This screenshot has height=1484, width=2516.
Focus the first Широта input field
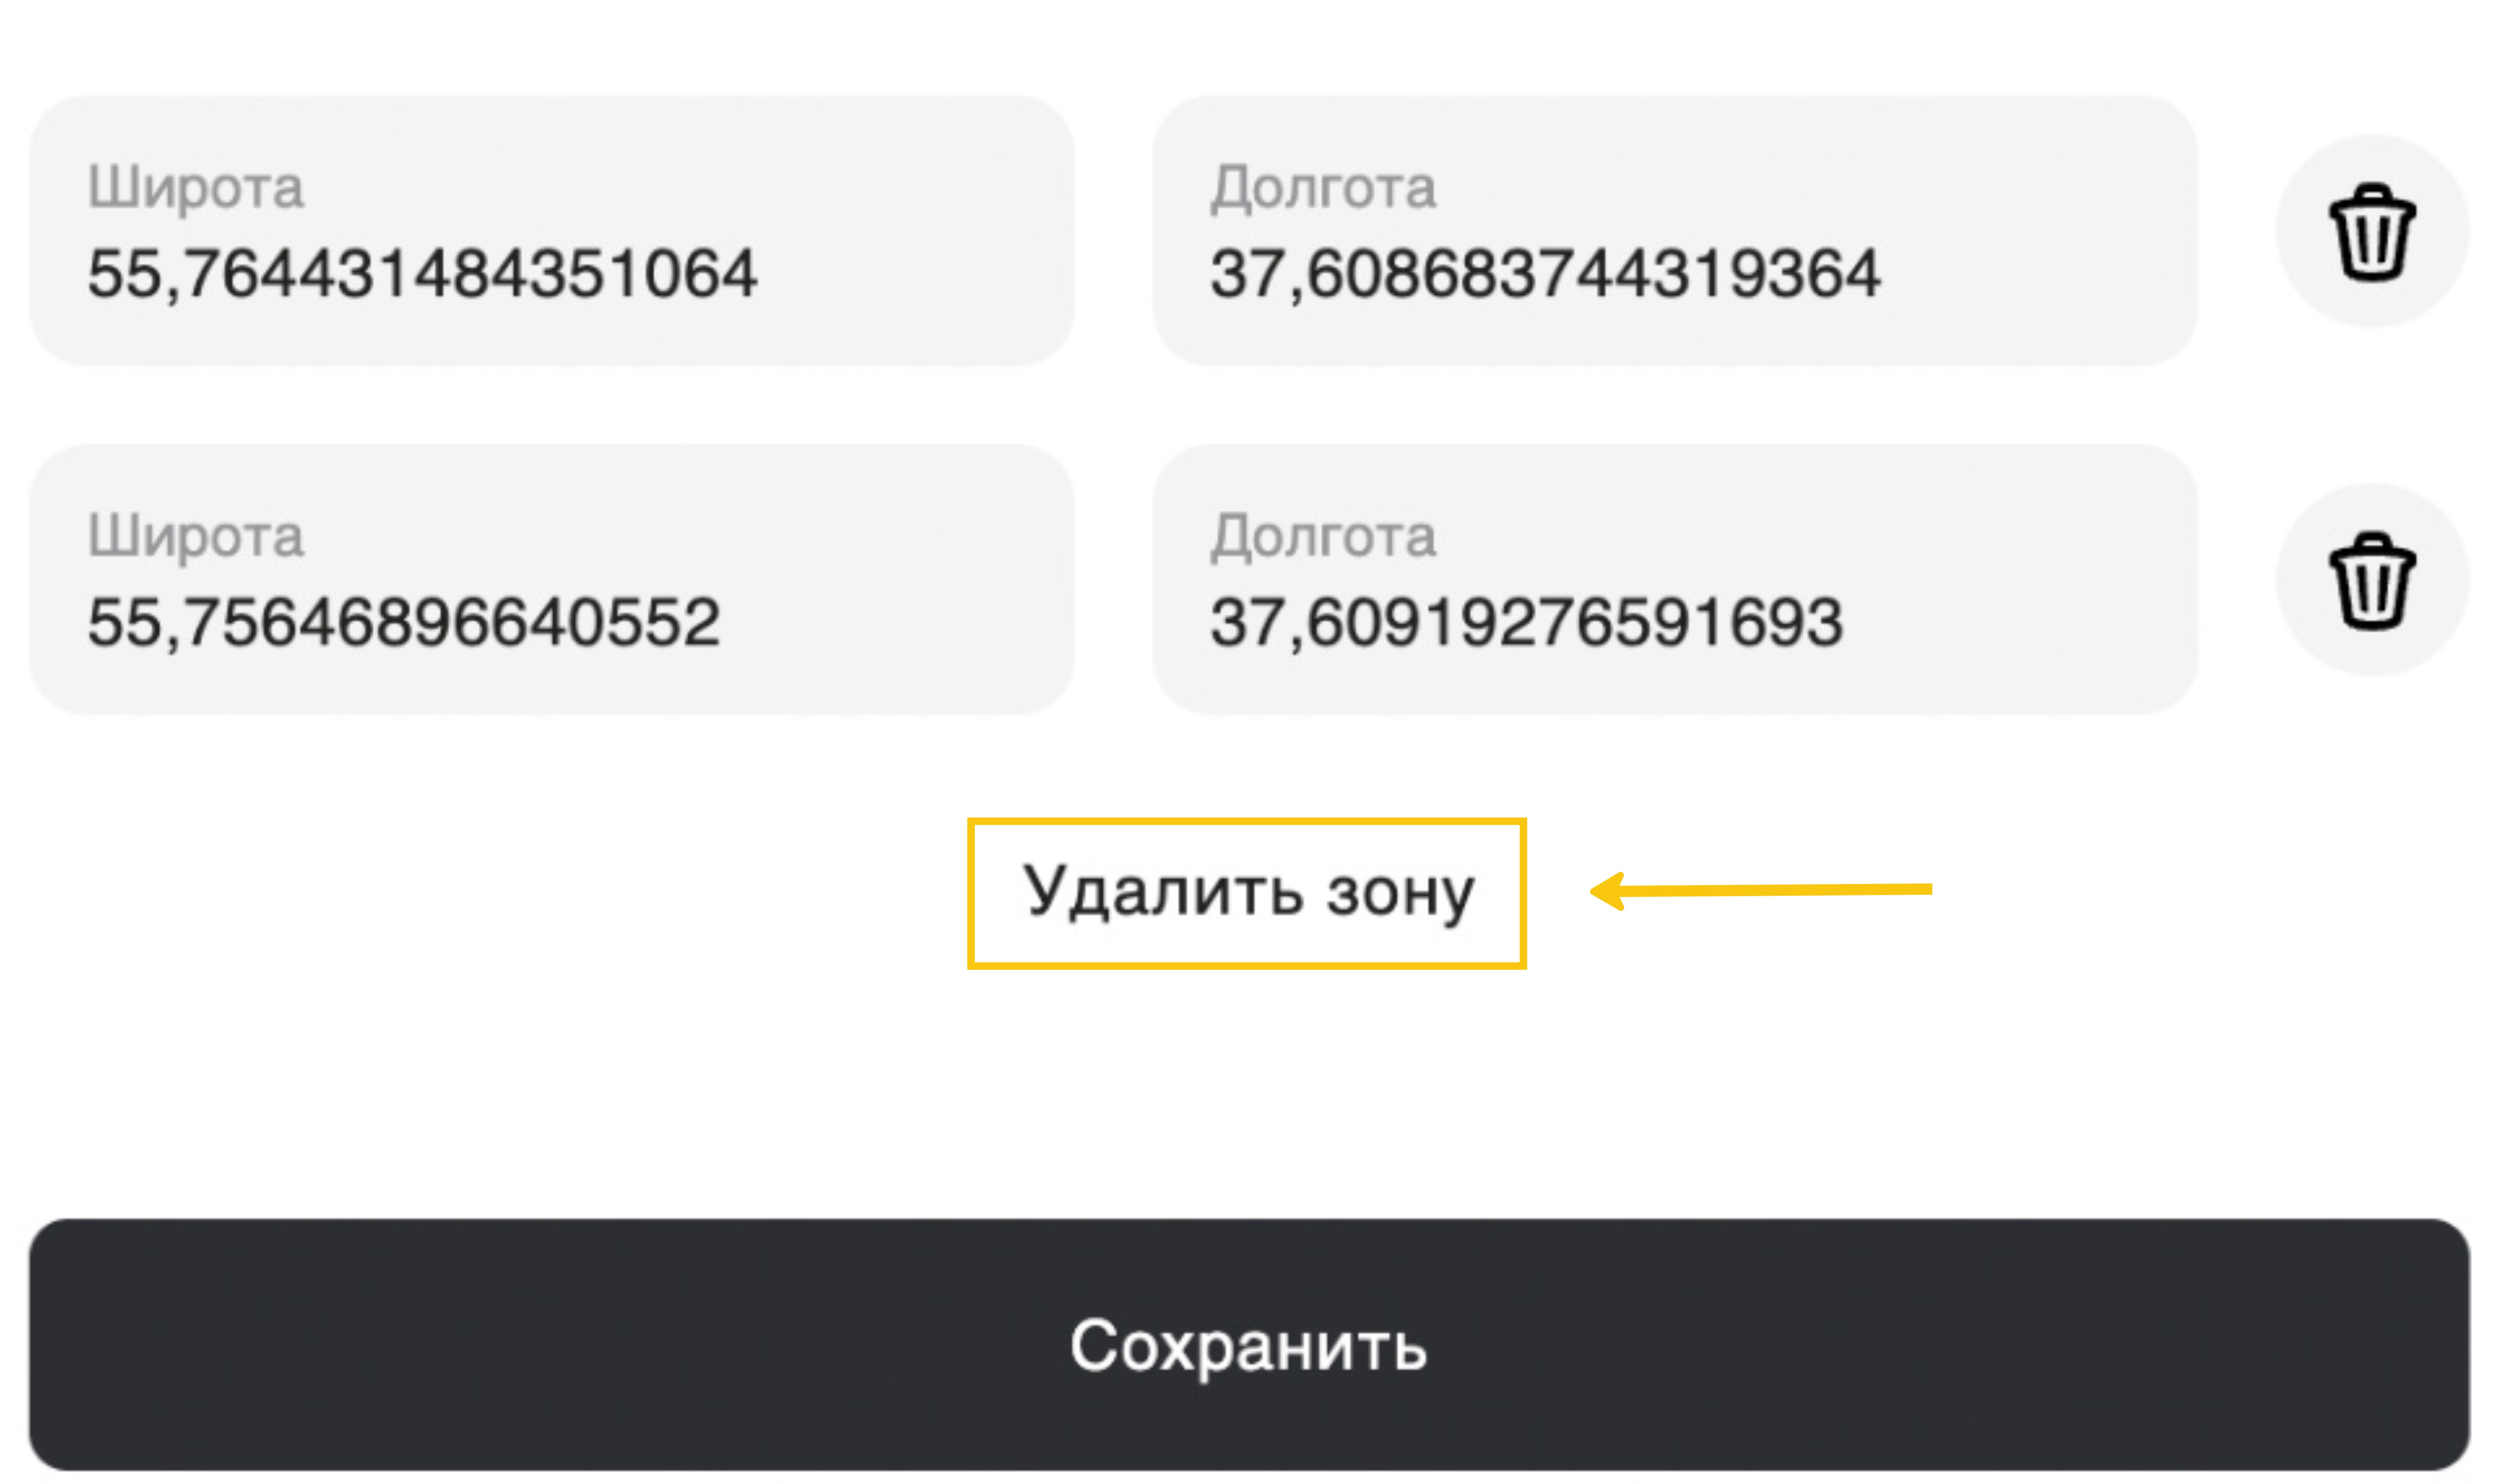[x=552, y=231]
